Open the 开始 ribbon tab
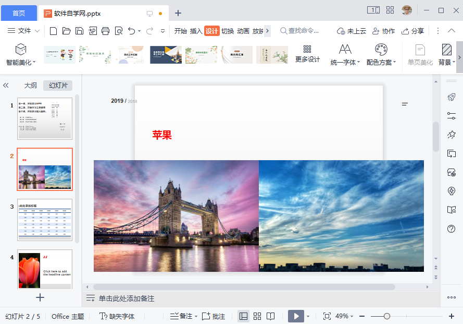The height and width of the screenshot is (324, 463). [x=180, y=31]
